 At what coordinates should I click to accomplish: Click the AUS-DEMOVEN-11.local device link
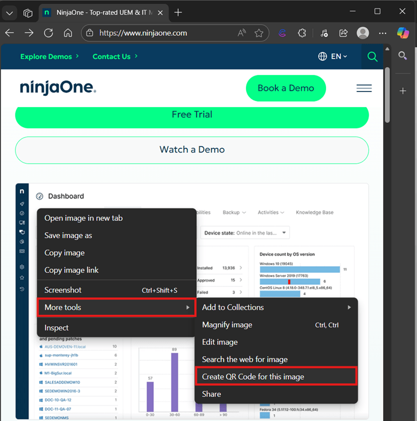pos(65,347)
